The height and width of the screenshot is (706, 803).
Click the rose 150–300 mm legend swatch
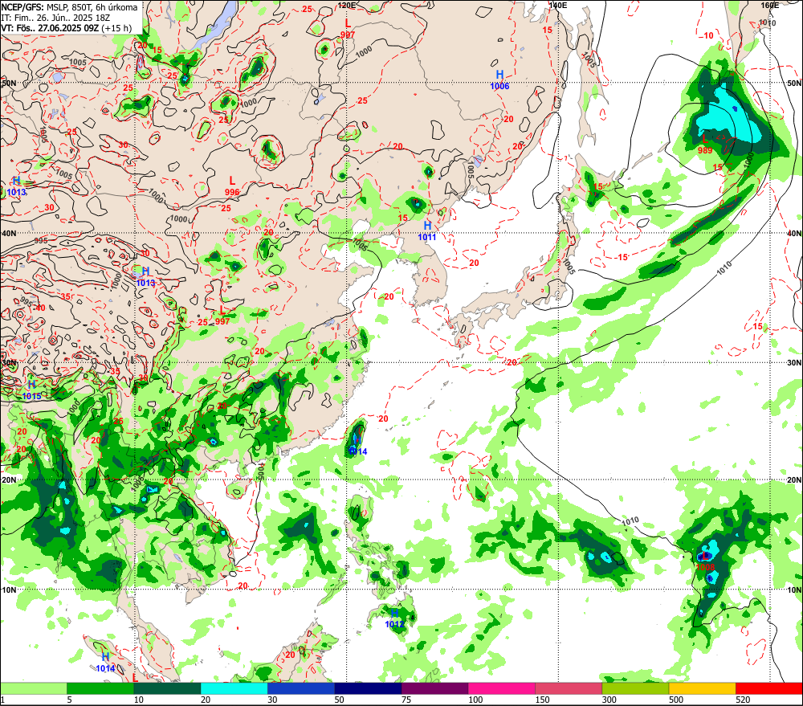(x=569, y=688)
